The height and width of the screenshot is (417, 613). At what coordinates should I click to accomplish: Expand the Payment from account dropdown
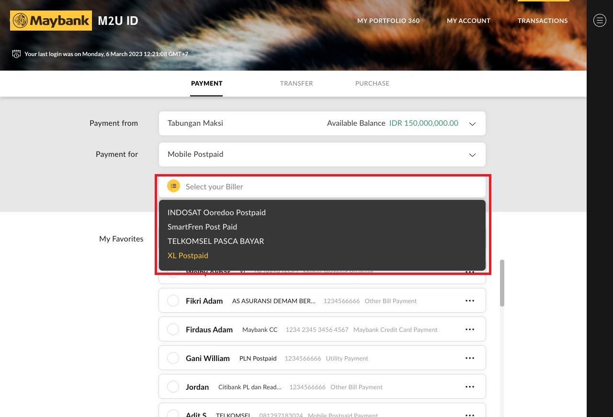coord(472,124)
